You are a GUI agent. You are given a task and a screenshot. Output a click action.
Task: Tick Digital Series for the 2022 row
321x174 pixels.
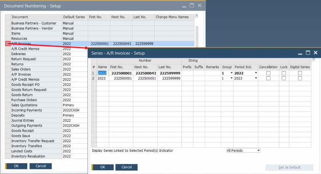300,73
